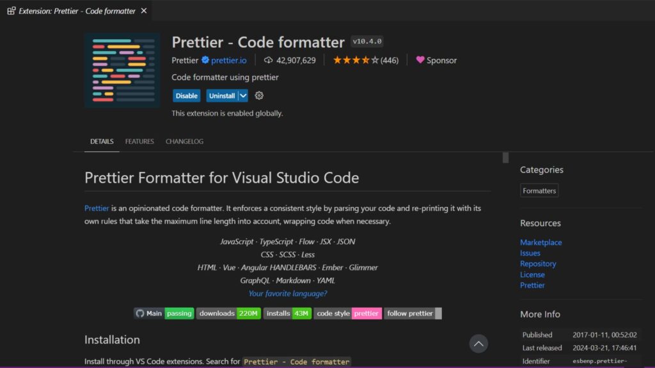This screenshot has height=368, width=655.
Task: Open the Issues resource link
Action: (x=530, y=253)
